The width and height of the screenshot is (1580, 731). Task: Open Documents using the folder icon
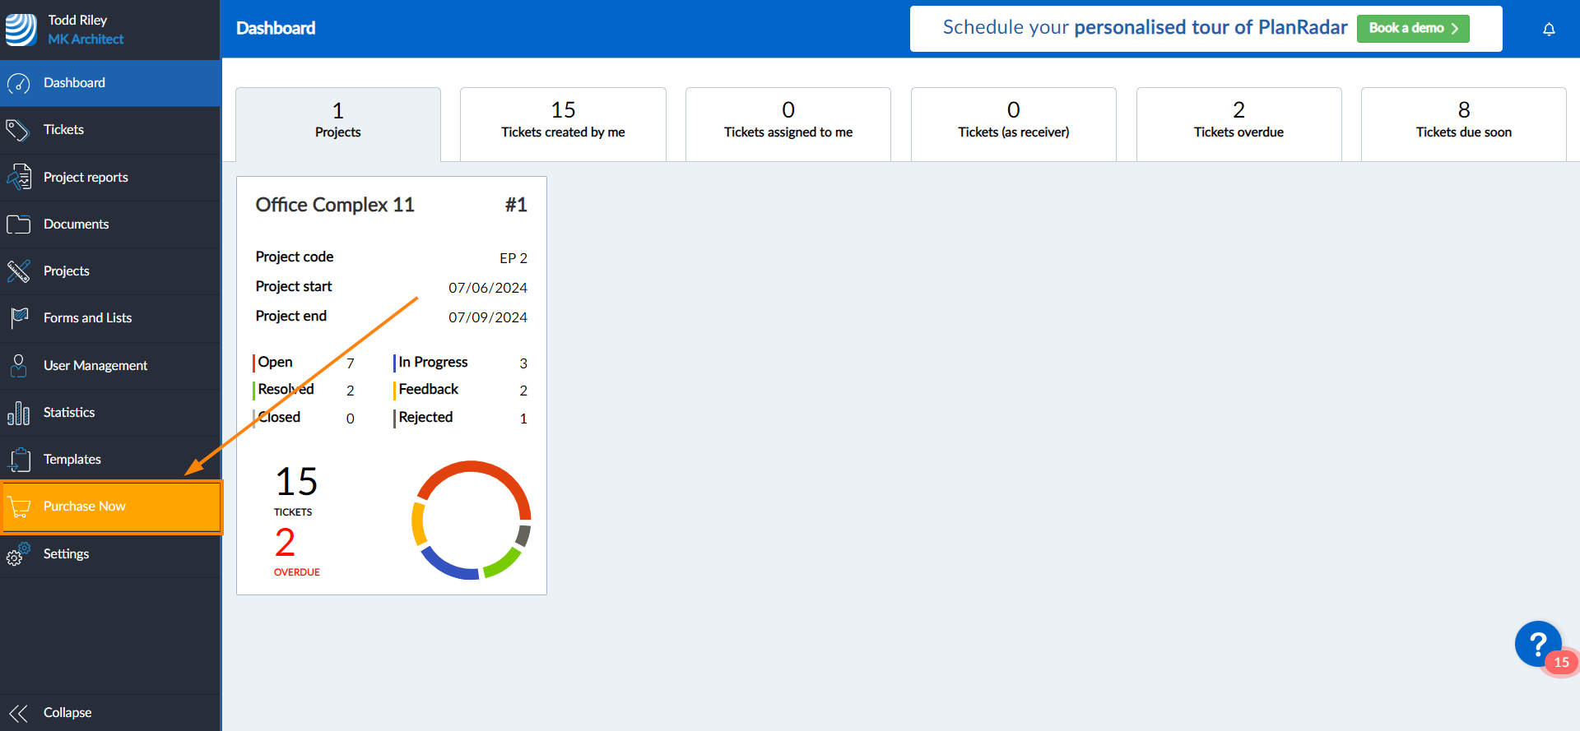(18, 224)
